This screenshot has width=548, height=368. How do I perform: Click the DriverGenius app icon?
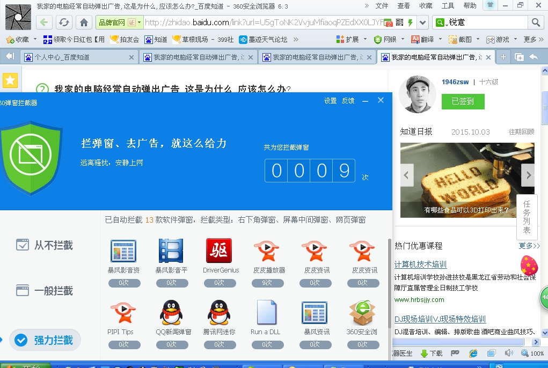[219, 251]
